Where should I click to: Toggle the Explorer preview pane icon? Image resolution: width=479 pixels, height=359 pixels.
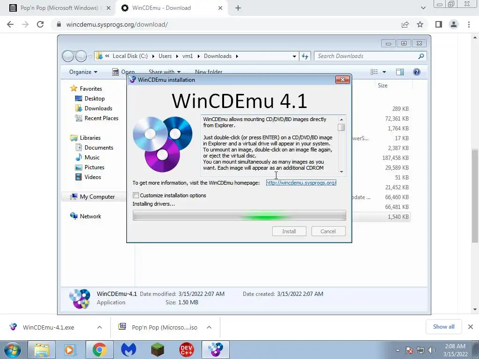pyautogui.click(x=399, y=72)
